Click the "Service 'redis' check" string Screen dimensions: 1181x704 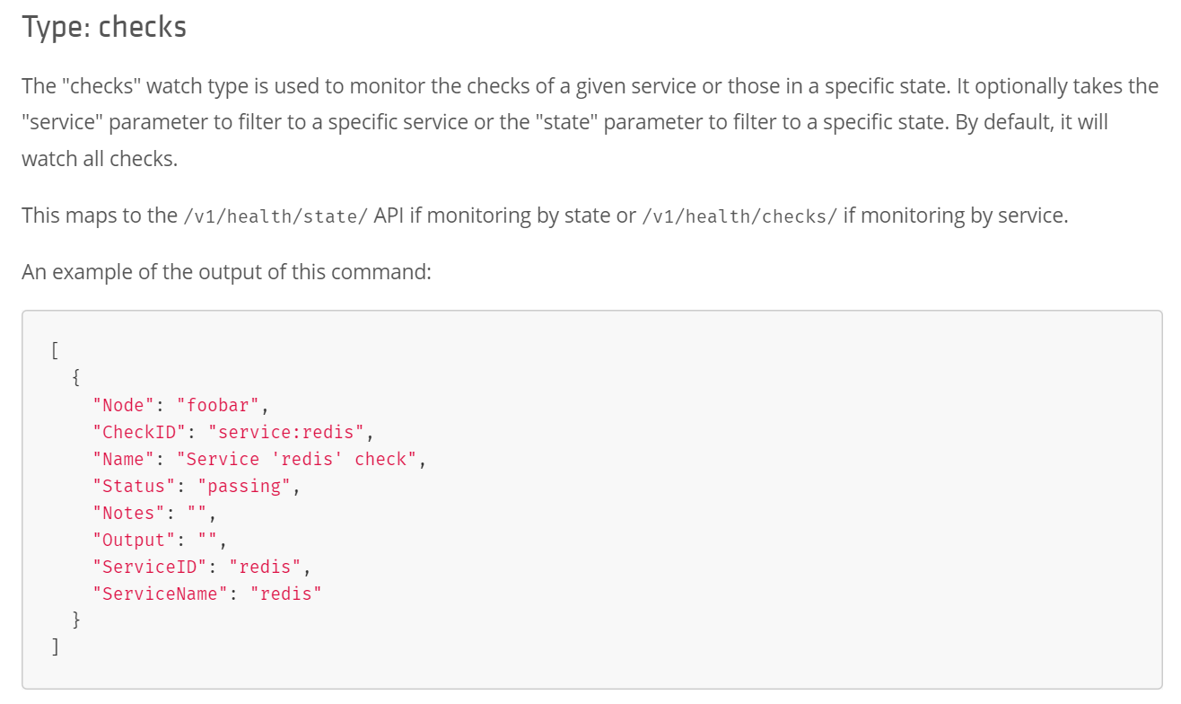click(x=297, y=460)
